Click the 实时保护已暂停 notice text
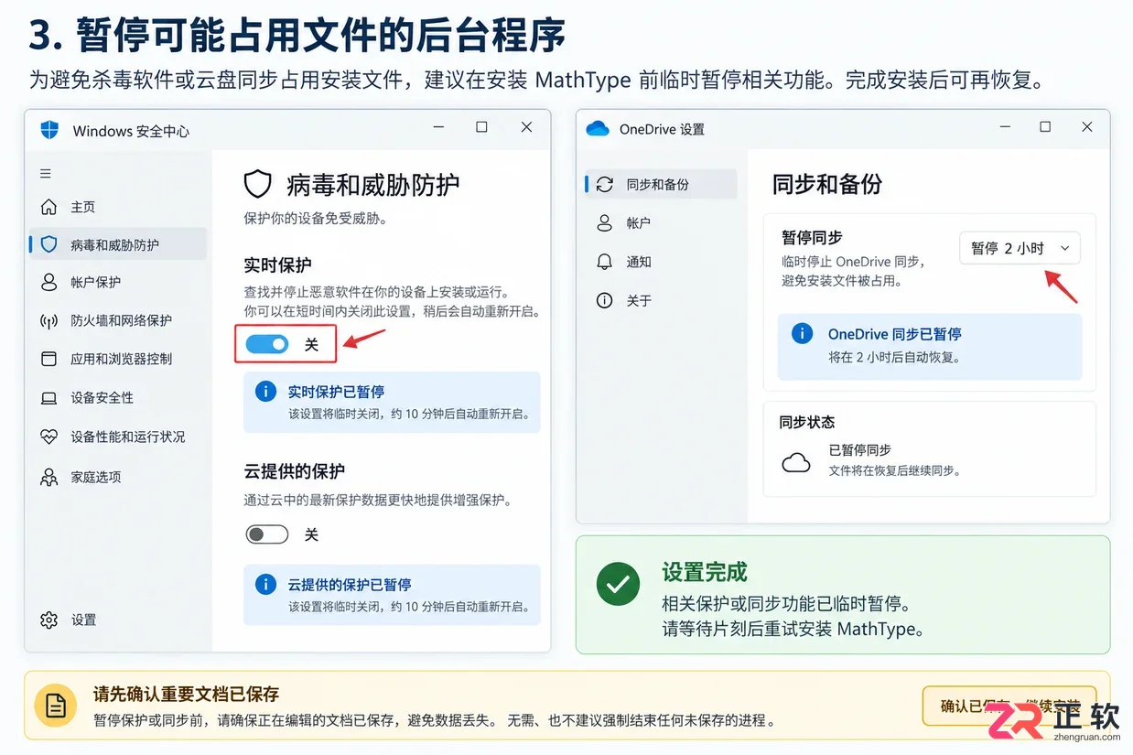The width and height of the screenshot is (1133, 755). pyautogui.click(x=336, y=392)
